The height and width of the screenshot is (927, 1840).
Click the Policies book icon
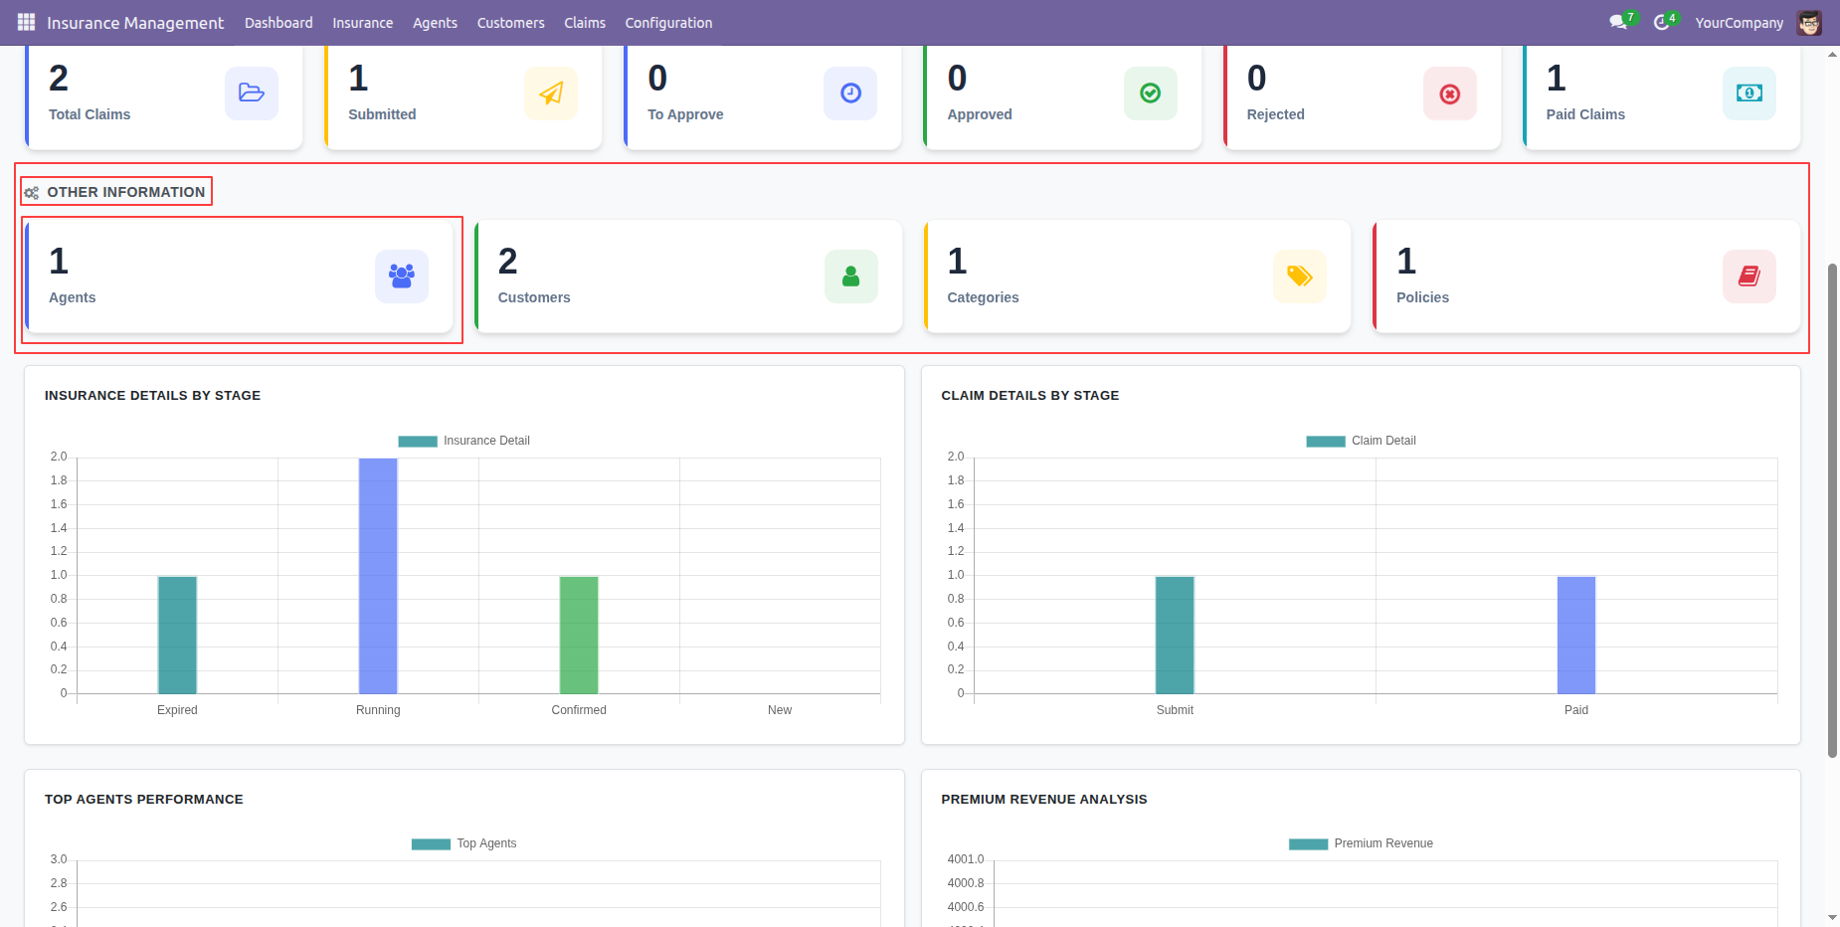tap(1749, 277)
